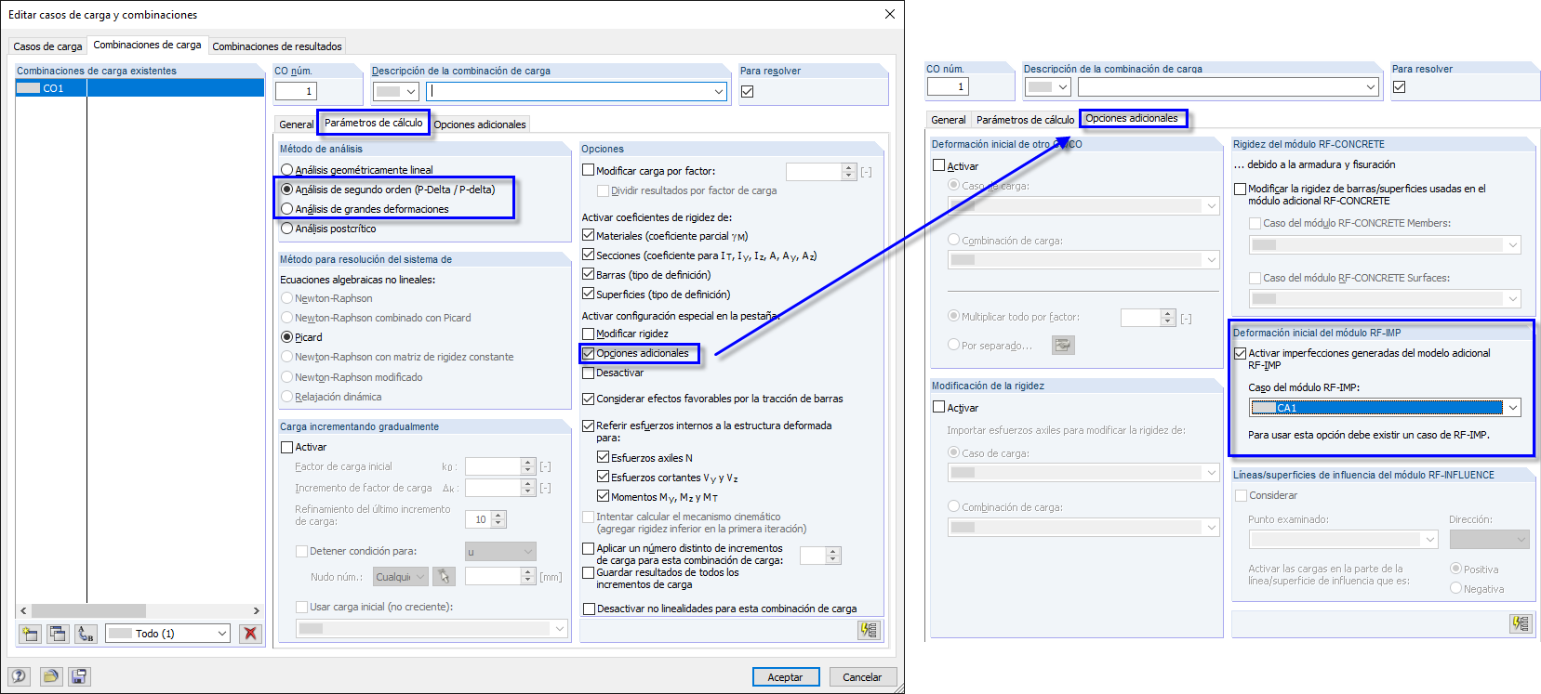Select Análisis de grandes deformaciones option
The width and height of the screenshot is (1541, 694).
tap(287, 209)
